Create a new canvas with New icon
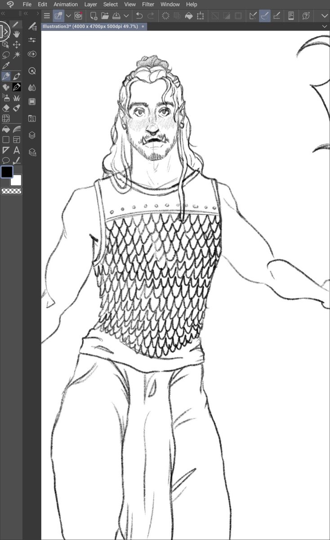This screenshot has width=330, height=540. coord(94,16)
